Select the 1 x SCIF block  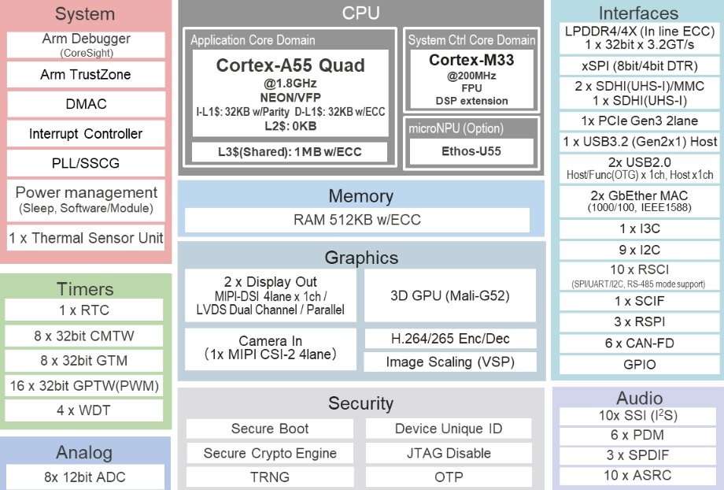click(x=640, y=302)
